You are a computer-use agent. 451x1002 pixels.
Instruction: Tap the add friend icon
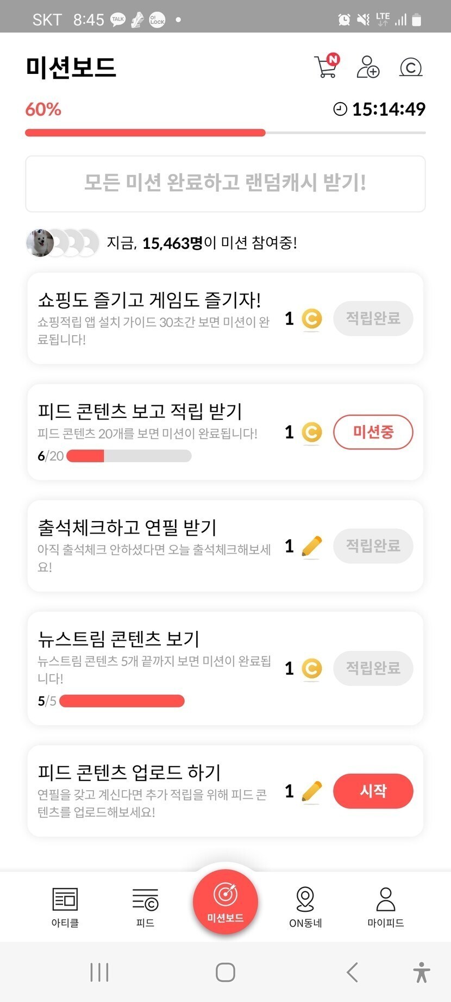[368, 67]
